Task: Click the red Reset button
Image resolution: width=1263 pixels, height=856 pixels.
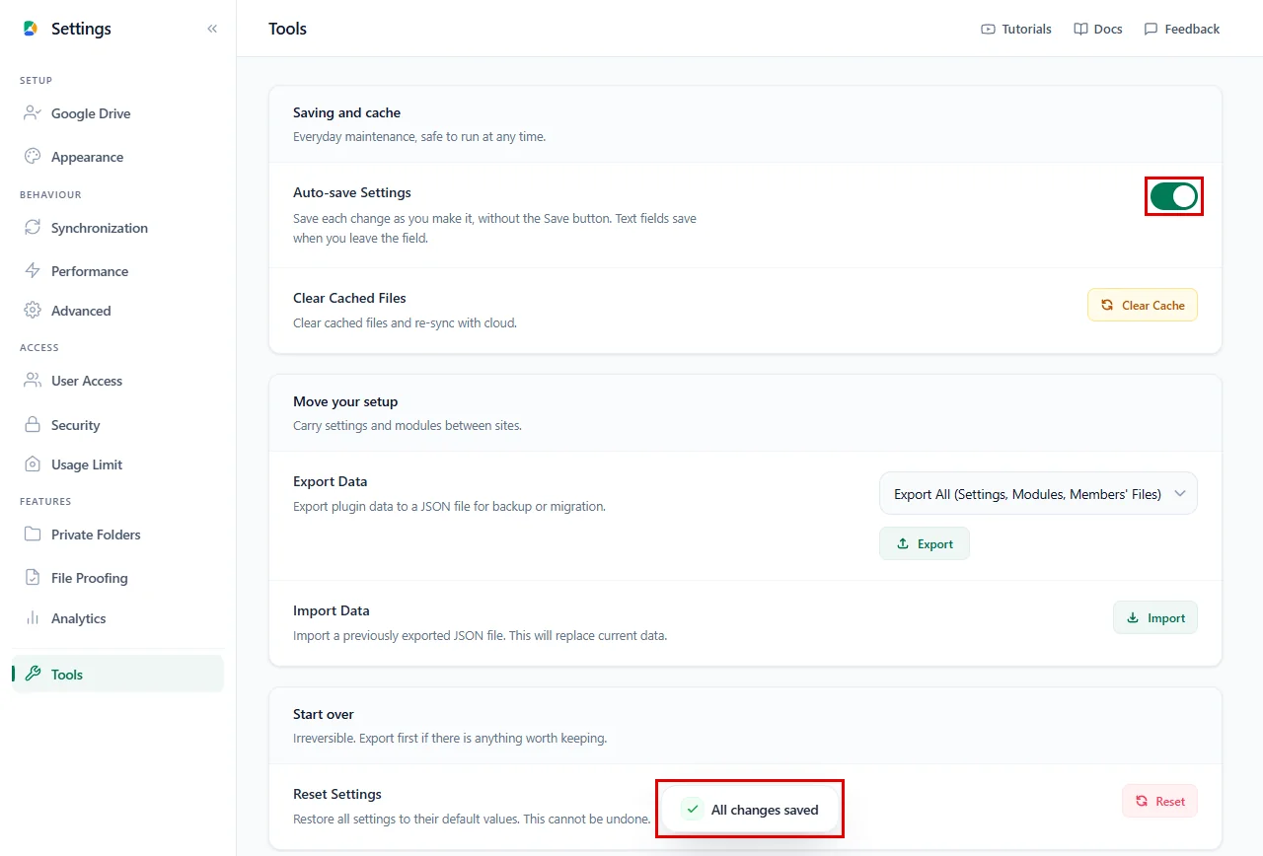Action: point(1159,801)
